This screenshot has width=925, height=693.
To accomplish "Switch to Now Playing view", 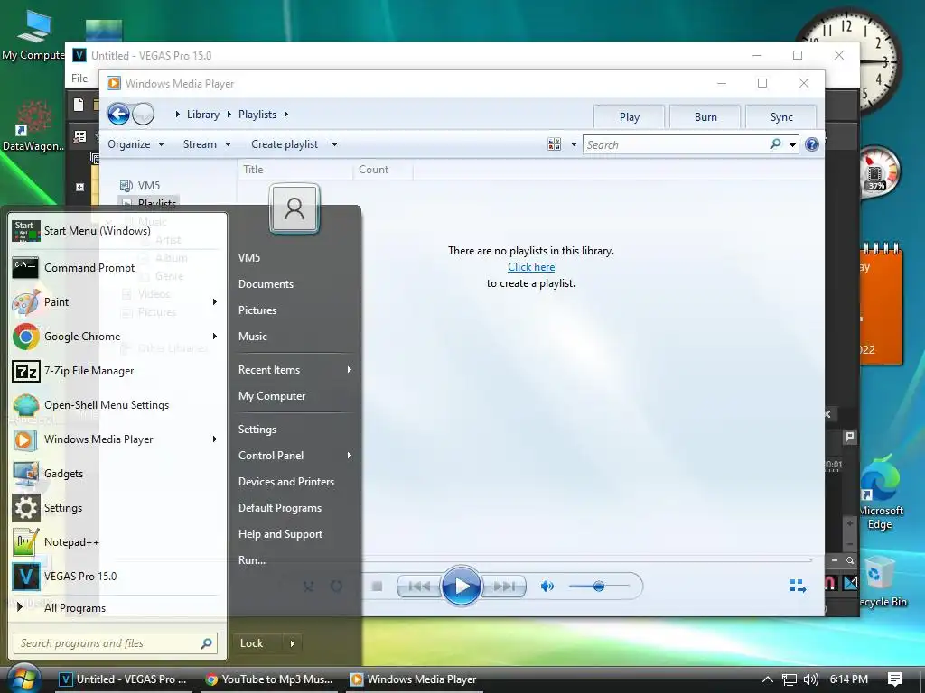I will coord(798,586).
